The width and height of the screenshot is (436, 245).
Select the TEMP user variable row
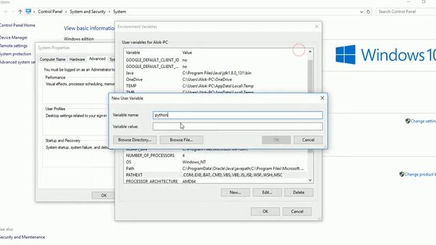[215, 86]
